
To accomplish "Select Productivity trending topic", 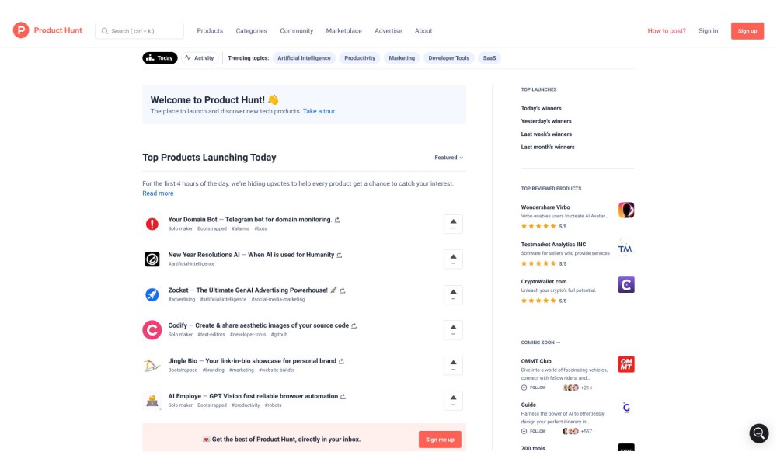I will pyautogui.click(x=360, y=58).
